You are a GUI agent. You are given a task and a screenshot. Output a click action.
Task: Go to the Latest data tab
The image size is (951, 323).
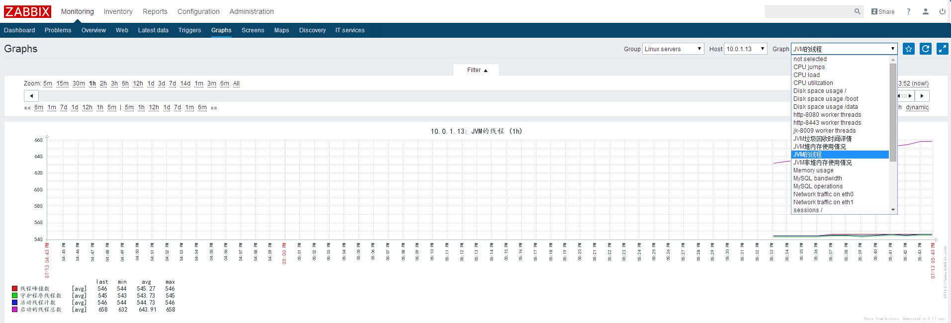click(x=153, y=30)
